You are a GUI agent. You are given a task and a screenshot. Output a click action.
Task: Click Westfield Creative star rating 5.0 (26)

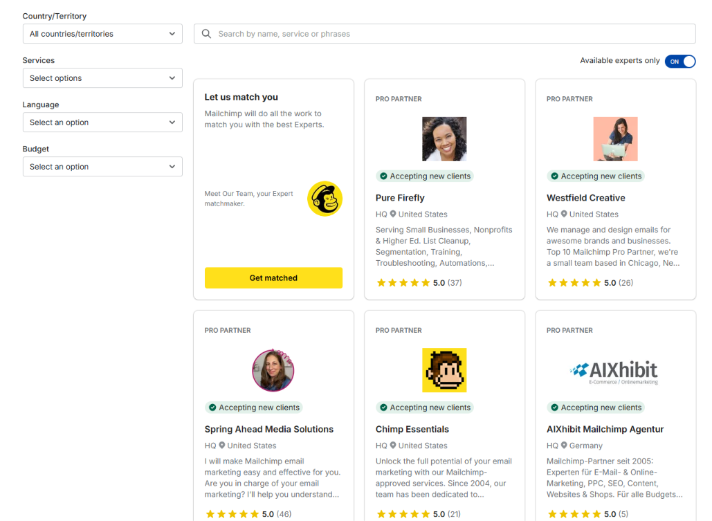point(590,283)
